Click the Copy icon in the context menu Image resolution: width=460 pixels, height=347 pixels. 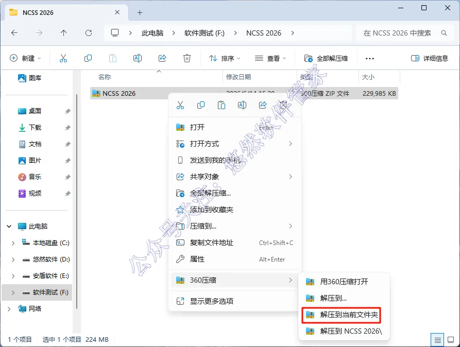click(201, 105)
